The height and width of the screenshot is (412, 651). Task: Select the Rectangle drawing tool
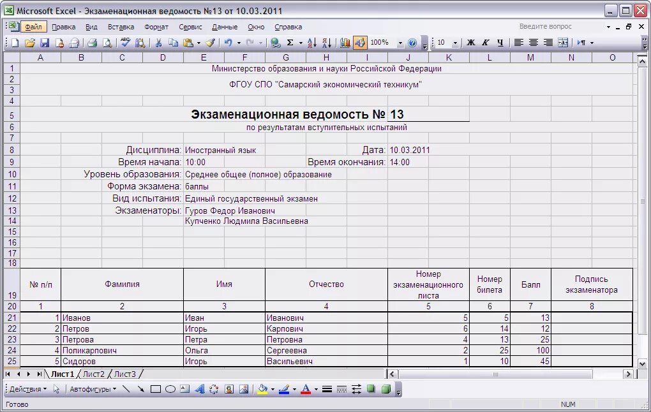tap(156, 389)
